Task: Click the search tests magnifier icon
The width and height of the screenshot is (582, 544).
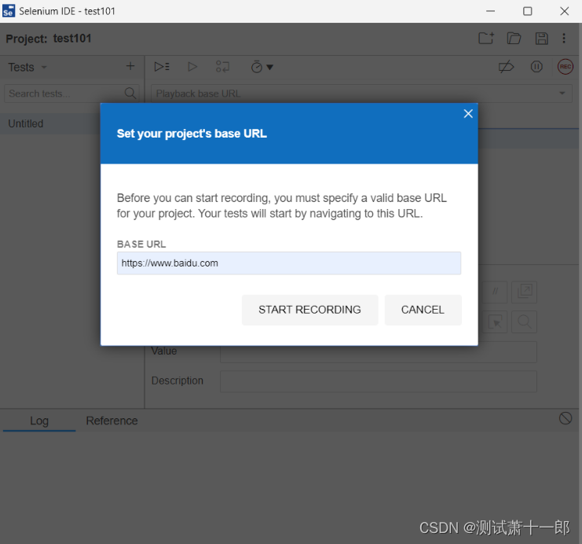Action: click(x=130, y=94)
